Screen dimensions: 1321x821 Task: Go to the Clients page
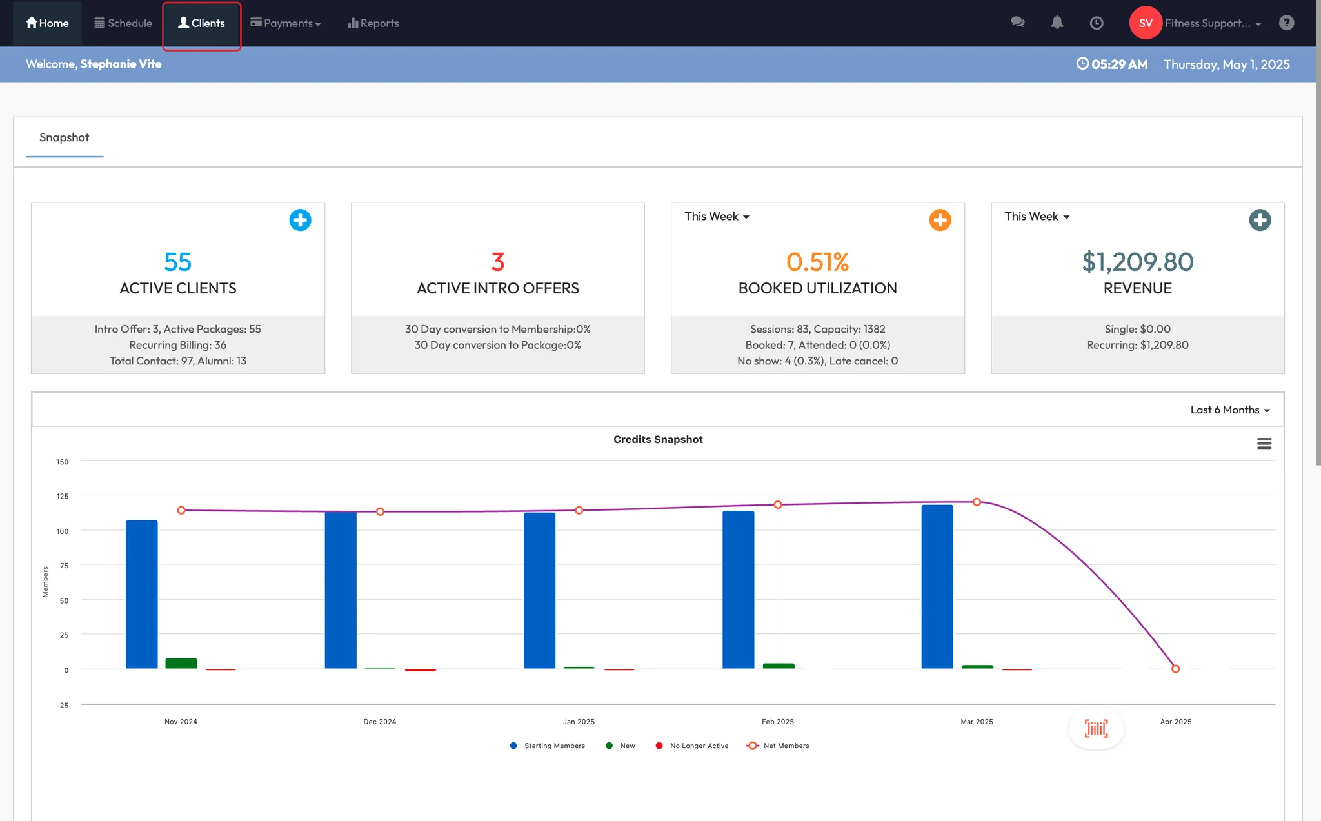click(x=201, y=23)
